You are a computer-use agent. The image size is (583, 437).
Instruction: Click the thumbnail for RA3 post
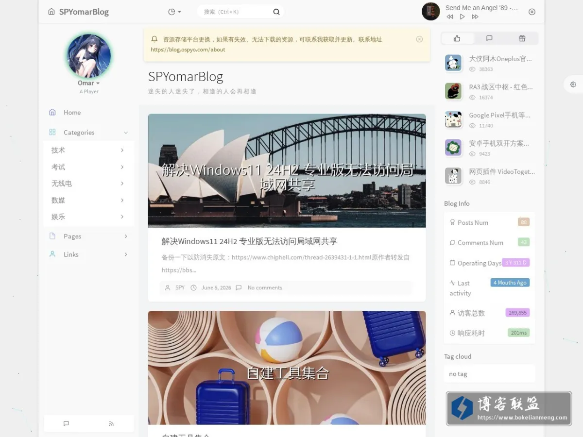tap(453, 91)
